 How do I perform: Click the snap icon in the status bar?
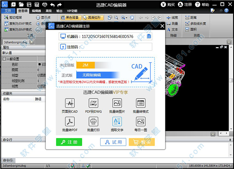tap(73, 165)
